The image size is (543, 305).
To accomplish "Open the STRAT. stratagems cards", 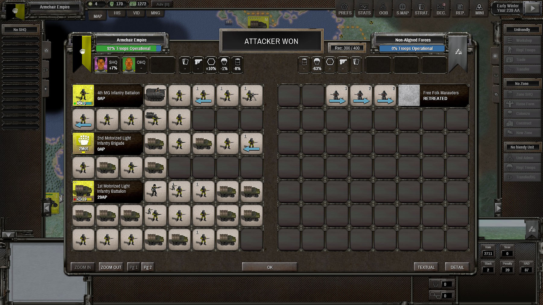I will pyautogui.click(x=421, y=9).
